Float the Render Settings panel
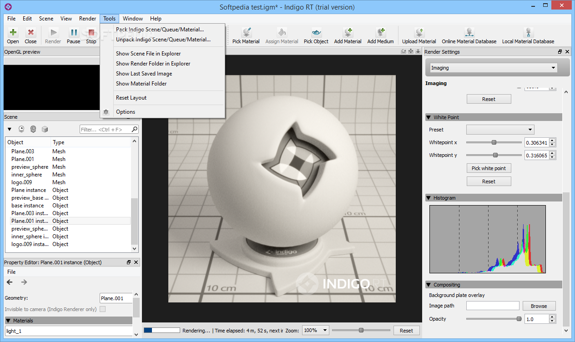Screen dimensions: 575x342 560,52
